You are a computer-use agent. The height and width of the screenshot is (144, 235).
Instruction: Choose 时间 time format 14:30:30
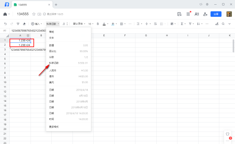tap(69, 119)
